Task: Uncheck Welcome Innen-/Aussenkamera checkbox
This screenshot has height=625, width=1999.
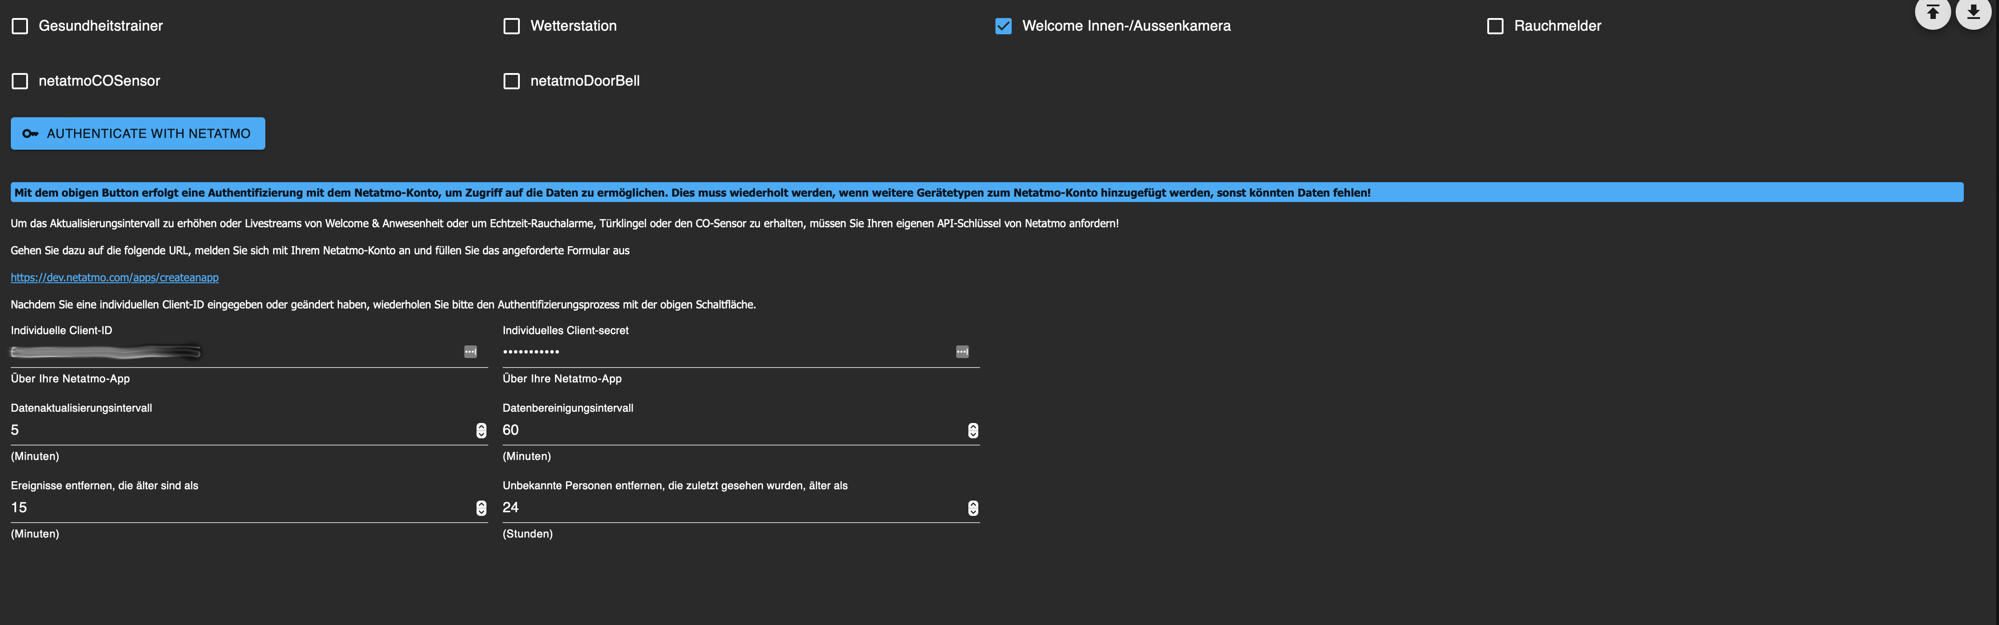Action: point(1004,26)
